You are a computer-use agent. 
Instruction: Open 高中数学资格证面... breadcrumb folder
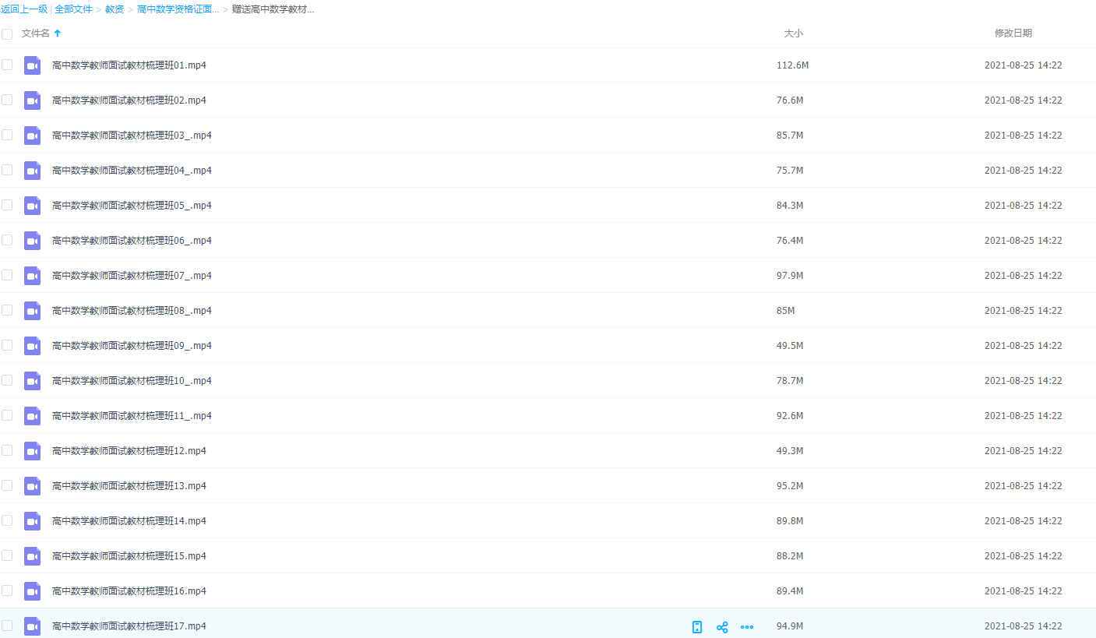(178, 9)
